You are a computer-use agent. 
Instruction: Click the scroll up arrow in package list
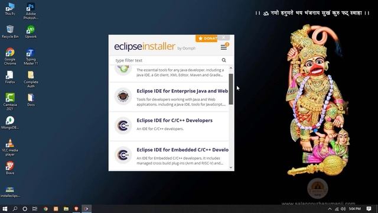[231, 69]
